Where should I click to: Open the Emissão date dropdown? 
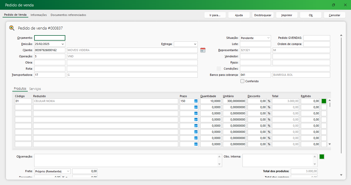click(x=63, y=44)
